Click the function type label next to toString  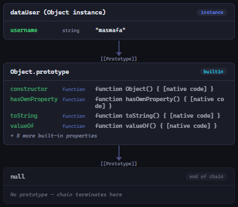coord(73,116)
